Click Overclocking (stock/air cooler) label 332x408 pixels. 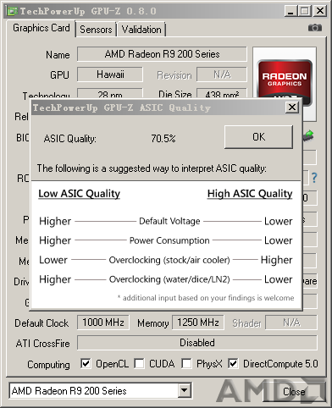click(169, 260)
